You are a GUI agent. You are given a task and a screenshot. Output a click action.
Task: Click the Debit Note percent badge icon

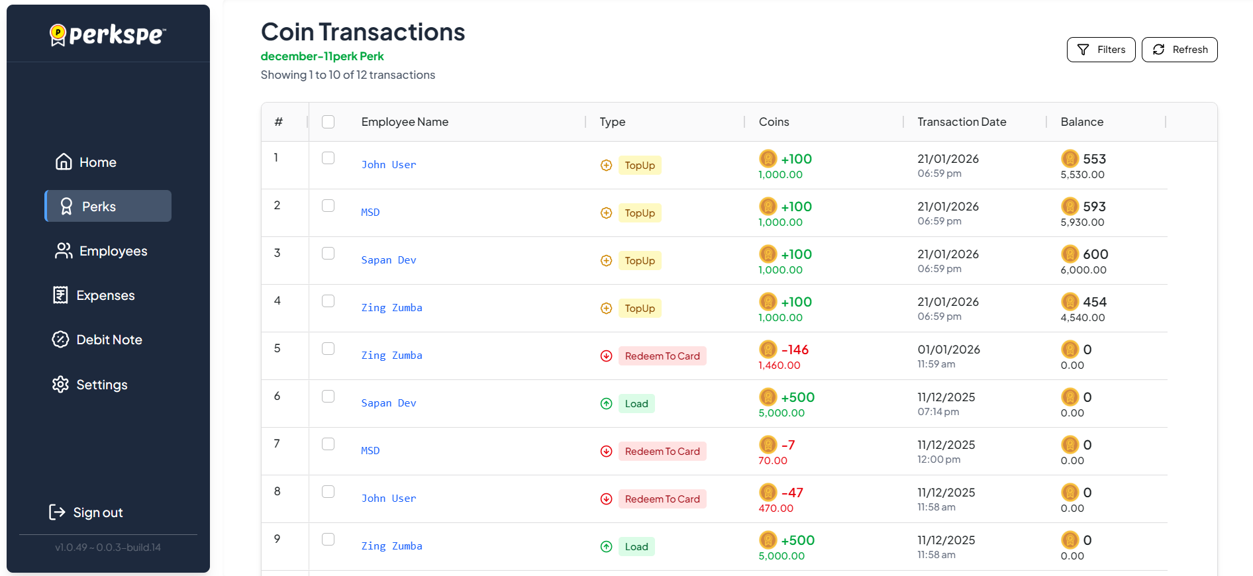60,340
